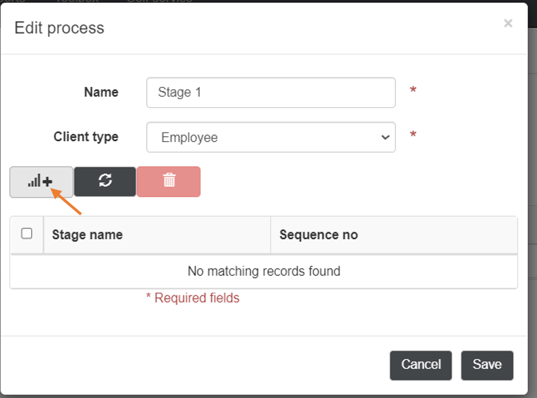Toggle the select-all checkbox in table header
Viewport: 537px width, 398px height.
click(x=27, y=234)
